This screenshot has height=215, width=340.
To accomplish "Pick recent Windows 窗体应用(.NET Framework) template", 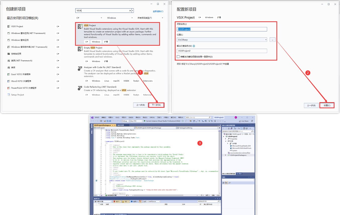I will (x=34, y=33).
